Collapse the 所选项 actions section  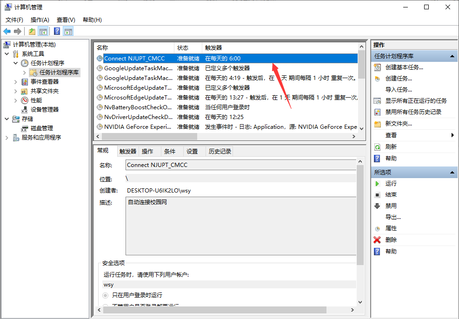[453, 172]
